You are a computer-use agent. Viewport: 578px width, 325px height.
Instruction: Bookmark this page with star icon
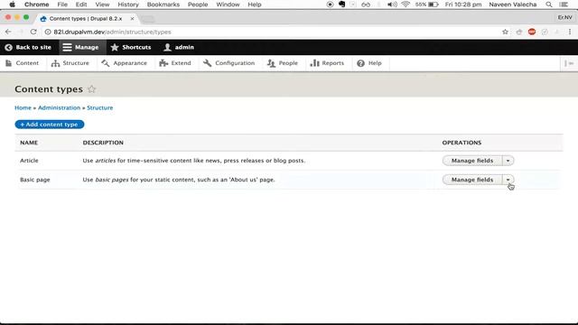click(x=505, y=32)
